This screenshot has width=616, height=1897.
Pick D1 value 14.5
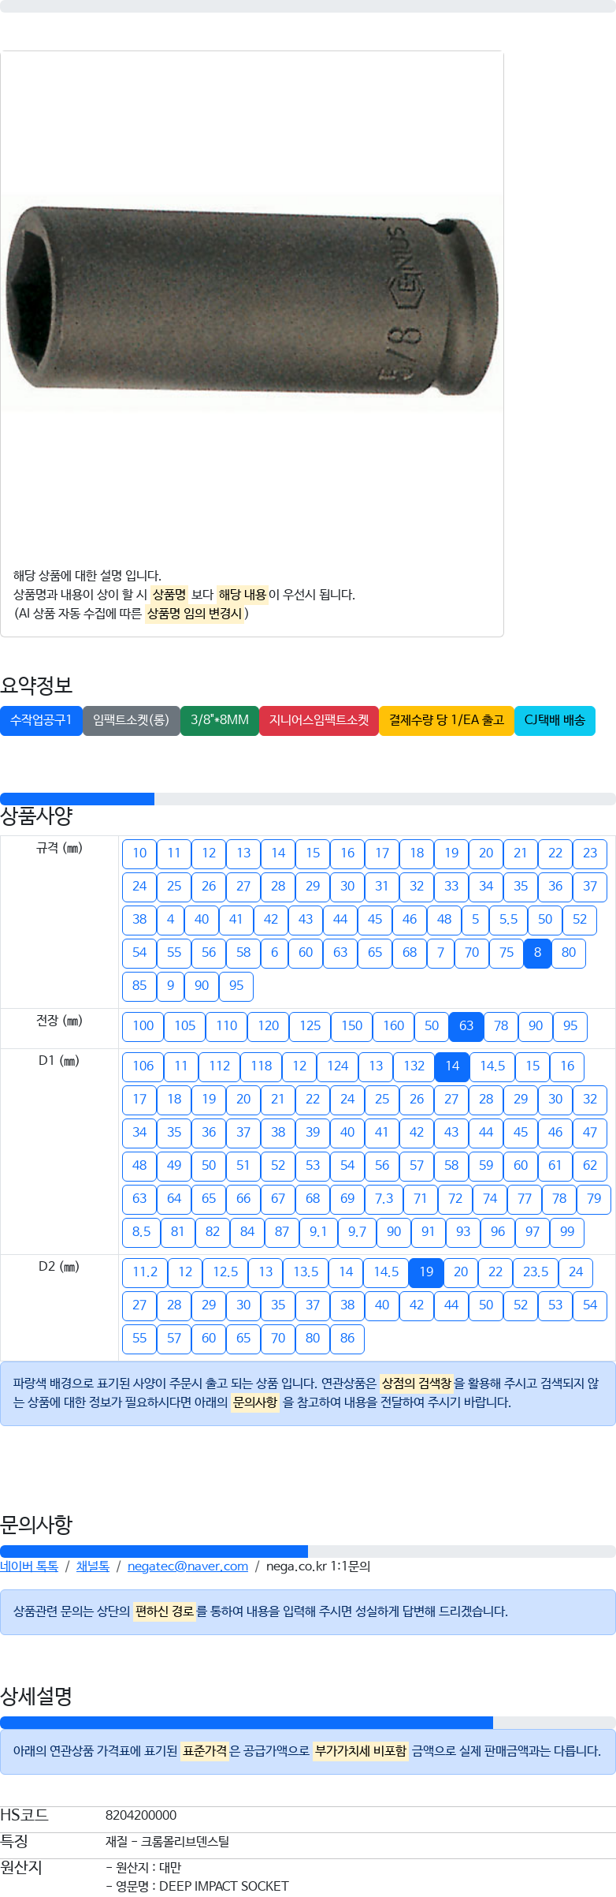pyautogui.click(x=493, y=1066)
